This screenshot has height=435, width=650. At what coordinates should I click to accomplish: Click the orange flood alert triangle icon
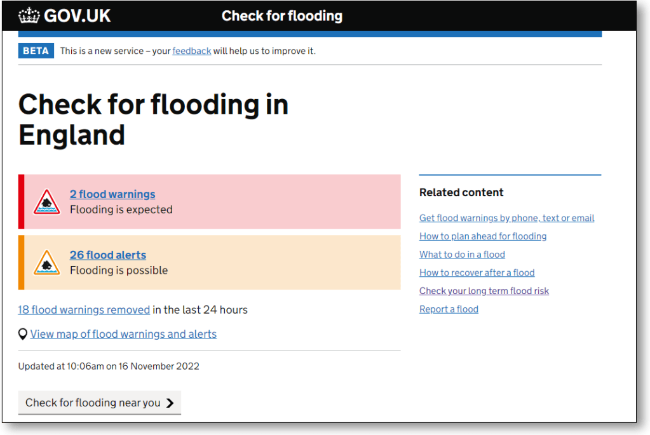click(46, 263)
